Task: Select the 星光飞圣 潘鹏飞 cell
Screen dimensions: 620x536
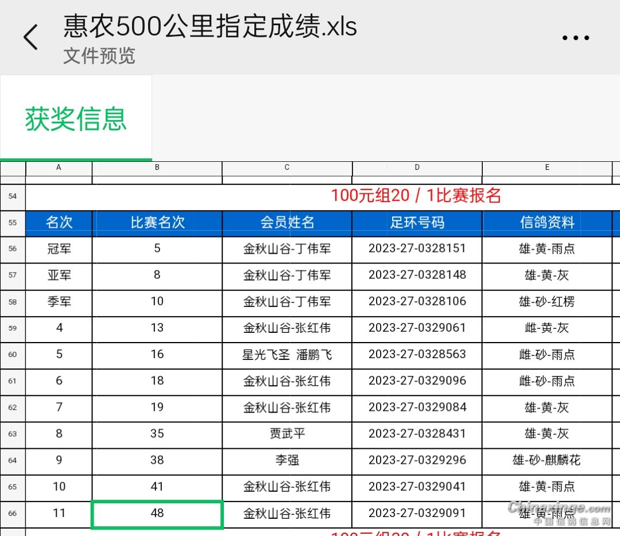Action: pyautogui.click(x=287, y=355)
